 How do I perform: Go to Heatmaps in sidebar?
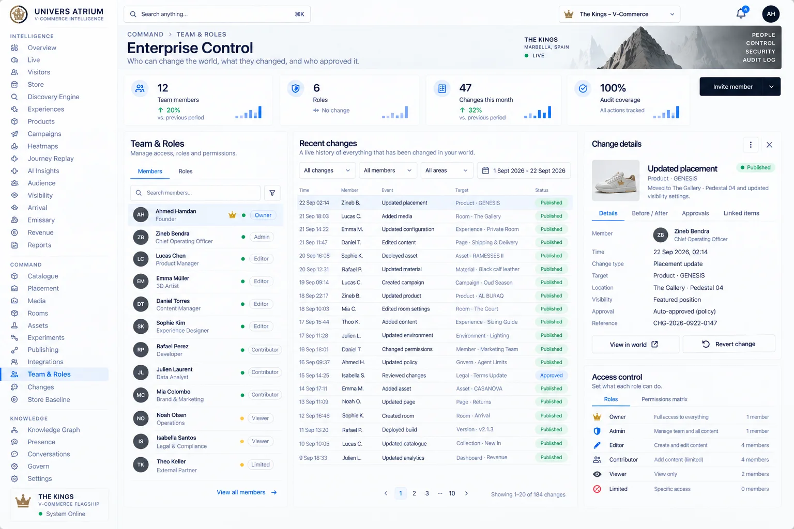click(43, 146)
